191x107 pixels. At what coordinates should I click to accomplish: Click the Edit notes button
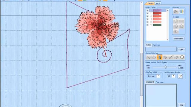coord(181,50)
